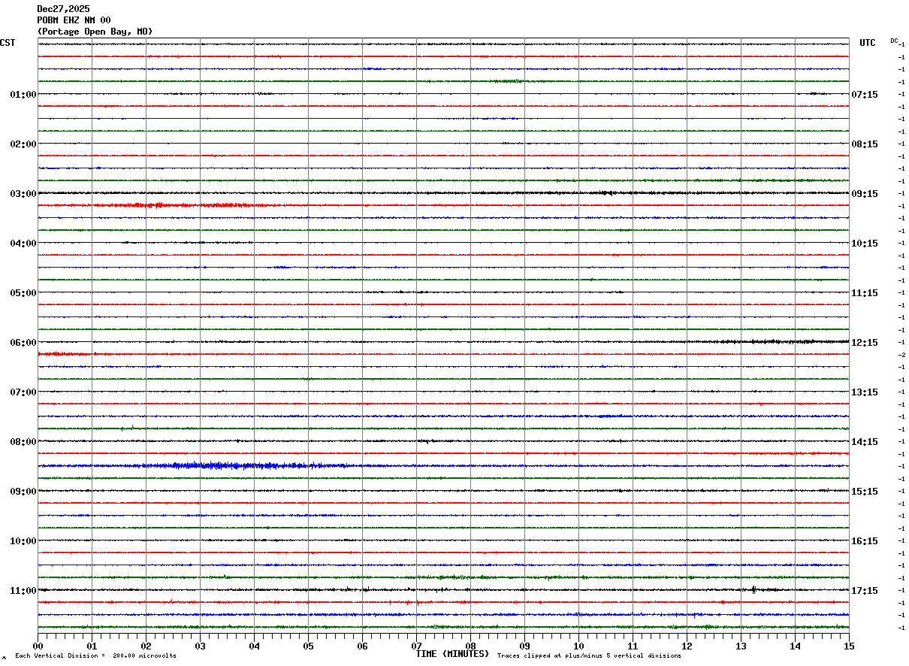Screen dimensions: 909x666
Task: Pick minute tick 12 on the time axis
Action: pos(687,646)
